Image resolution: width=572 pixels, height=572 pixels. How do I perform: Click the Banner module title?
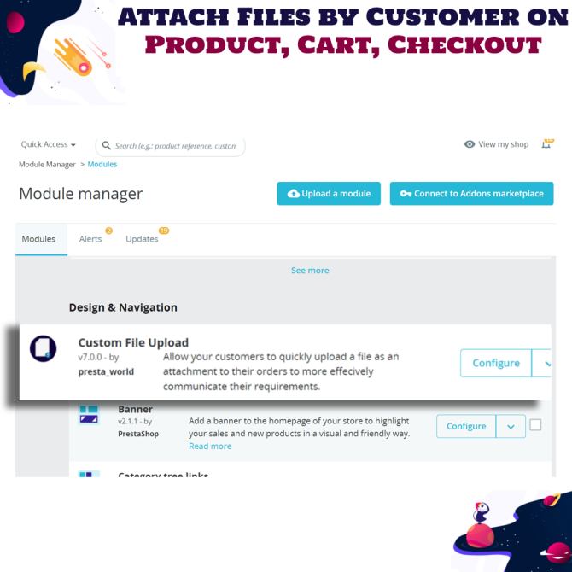(x=136, y=409)
